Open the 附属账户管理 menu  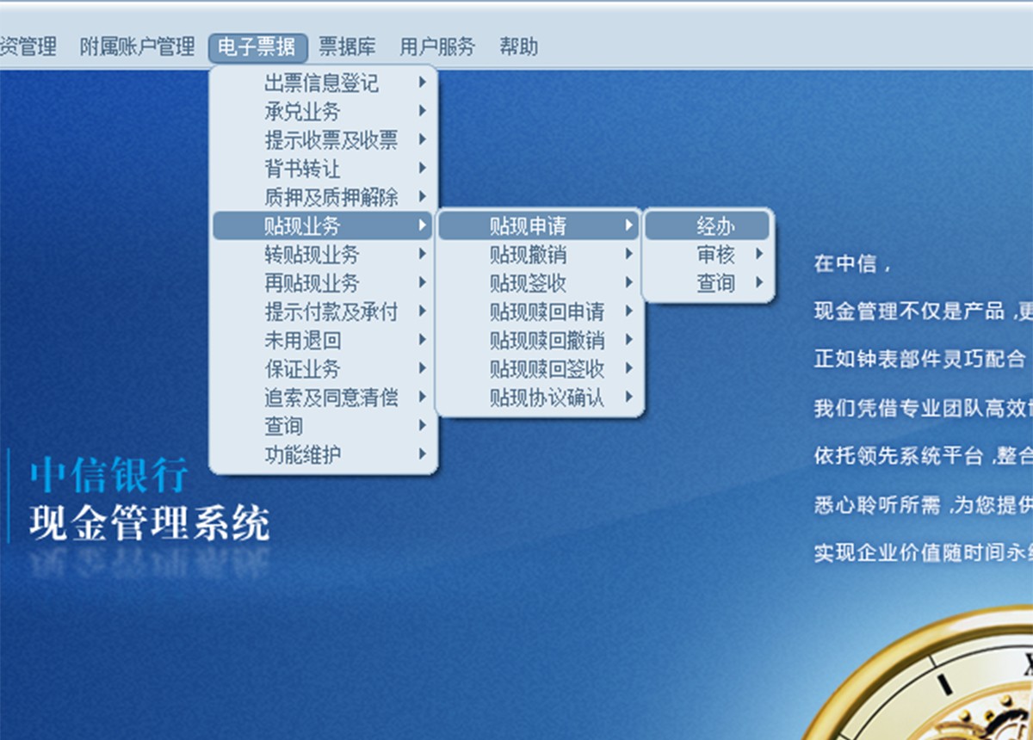(x=138, y=46)
